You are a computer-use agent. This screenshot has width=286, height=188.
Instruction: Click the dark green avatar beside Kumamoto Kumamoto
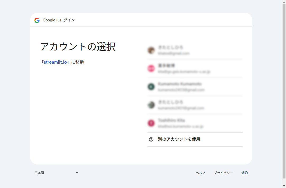(151, 87)
